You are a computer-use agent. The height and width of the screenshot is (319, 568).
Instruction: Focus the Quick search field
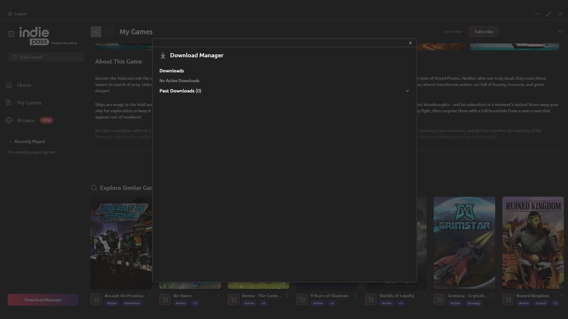tap(46, 57)
